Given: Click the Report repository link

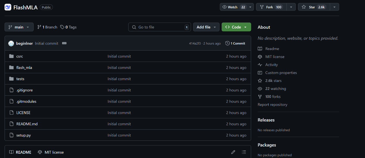Looking at the screenshot, I should (272, 105).
